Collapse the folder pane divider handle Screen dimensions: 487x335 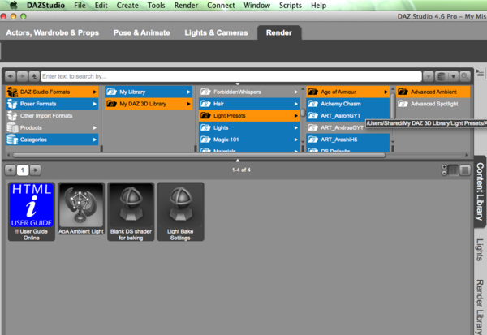click(238, 161)
